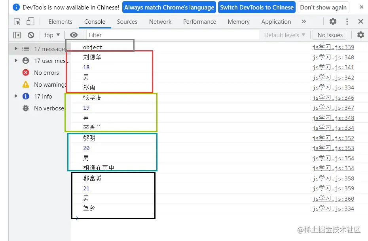This screenshot has height=241, width=368.
Task: Activate the inspect element picker icon
Action: pos(17,22)
